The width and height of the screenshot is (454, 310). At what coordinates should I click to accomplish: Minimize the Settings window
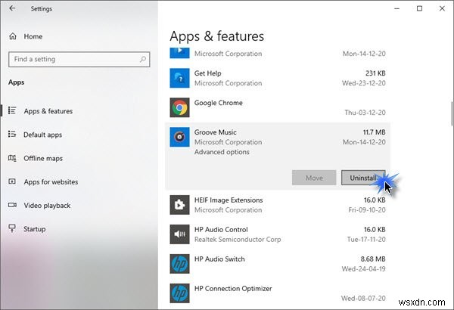(397, 8)
